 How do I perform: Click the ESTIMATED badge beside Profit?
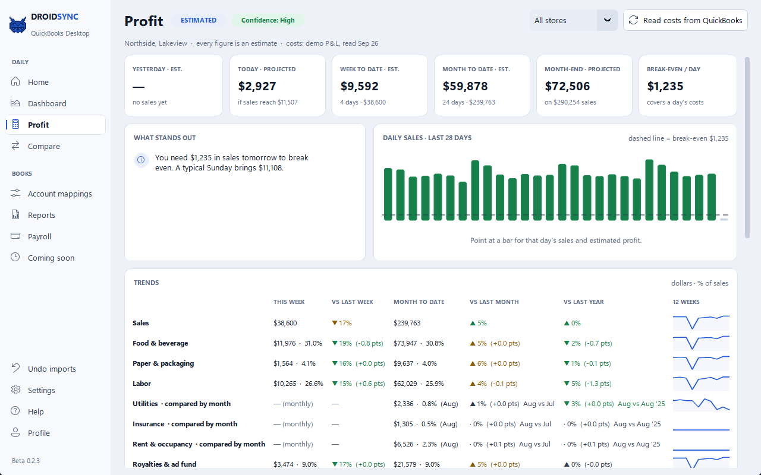click(199, 20)
